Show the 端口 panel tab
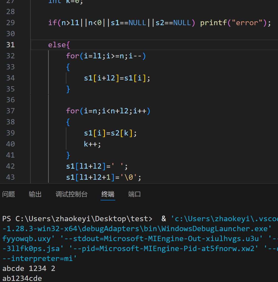 coord(134,194)
